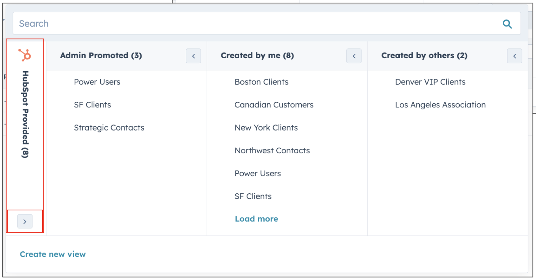Select the Northwest Contacts view
The image size is (536, 280).
click(272, 151)
